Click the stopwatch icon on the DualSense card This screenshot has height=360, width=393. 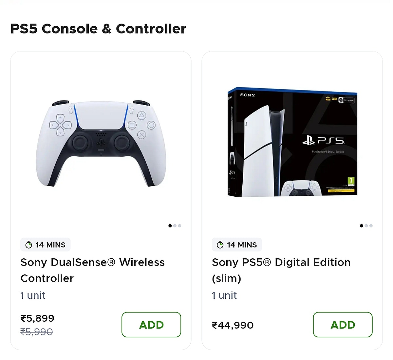click(29, 245)
